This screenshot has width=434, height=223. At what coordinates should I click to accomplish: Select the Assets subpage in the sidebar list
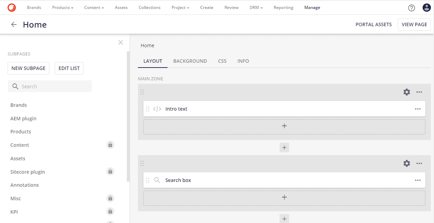(x=18, y=159)
